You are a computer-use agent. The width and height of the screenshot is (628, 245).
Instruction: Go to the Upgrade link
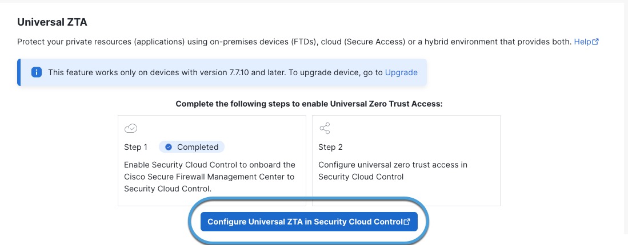coord(401,72)
